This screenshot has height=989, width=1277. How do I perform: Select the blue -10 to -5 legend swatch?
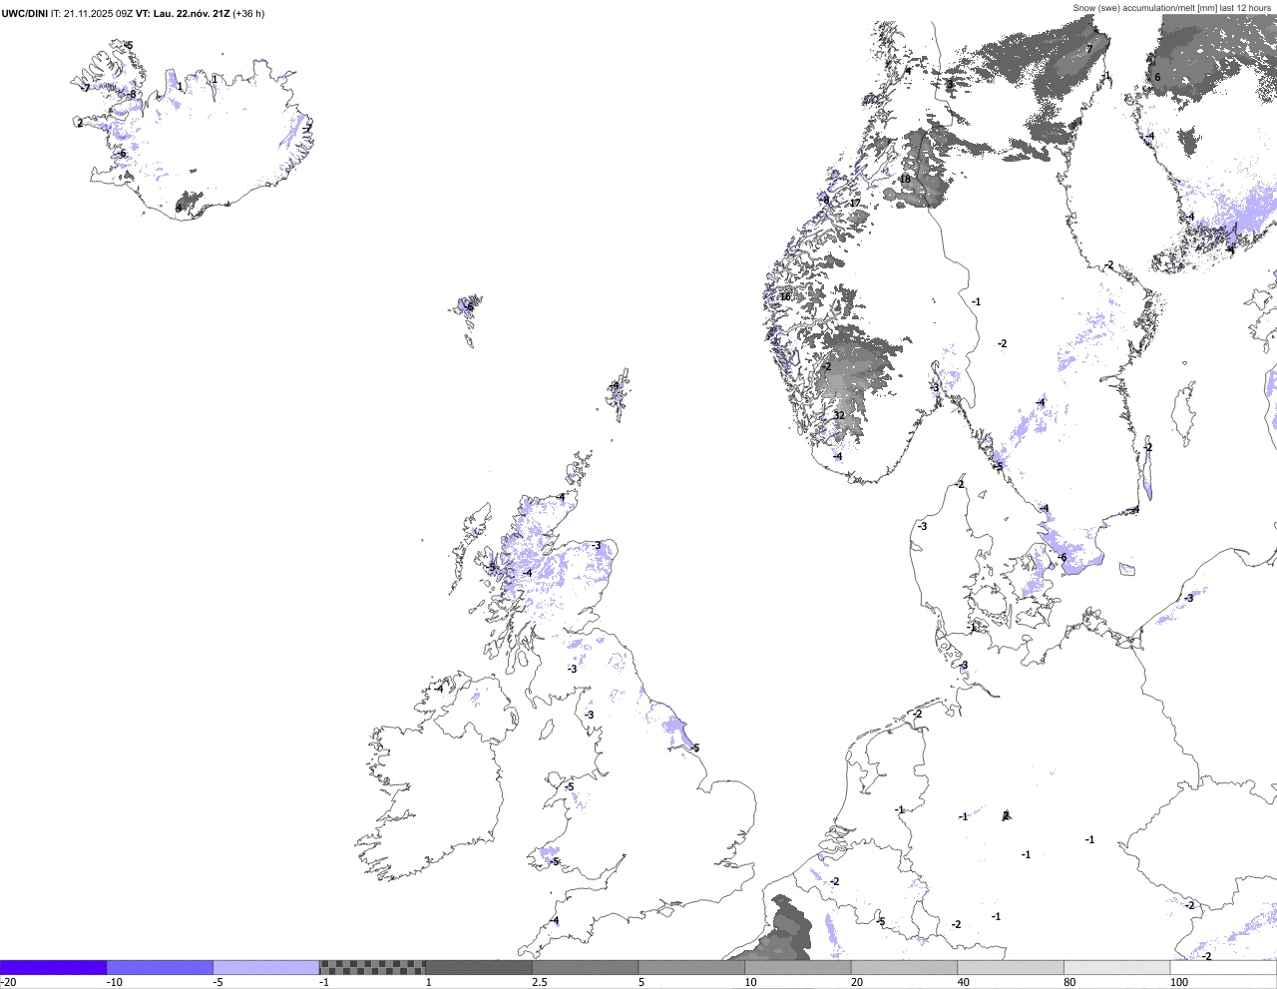coord(160,967)
